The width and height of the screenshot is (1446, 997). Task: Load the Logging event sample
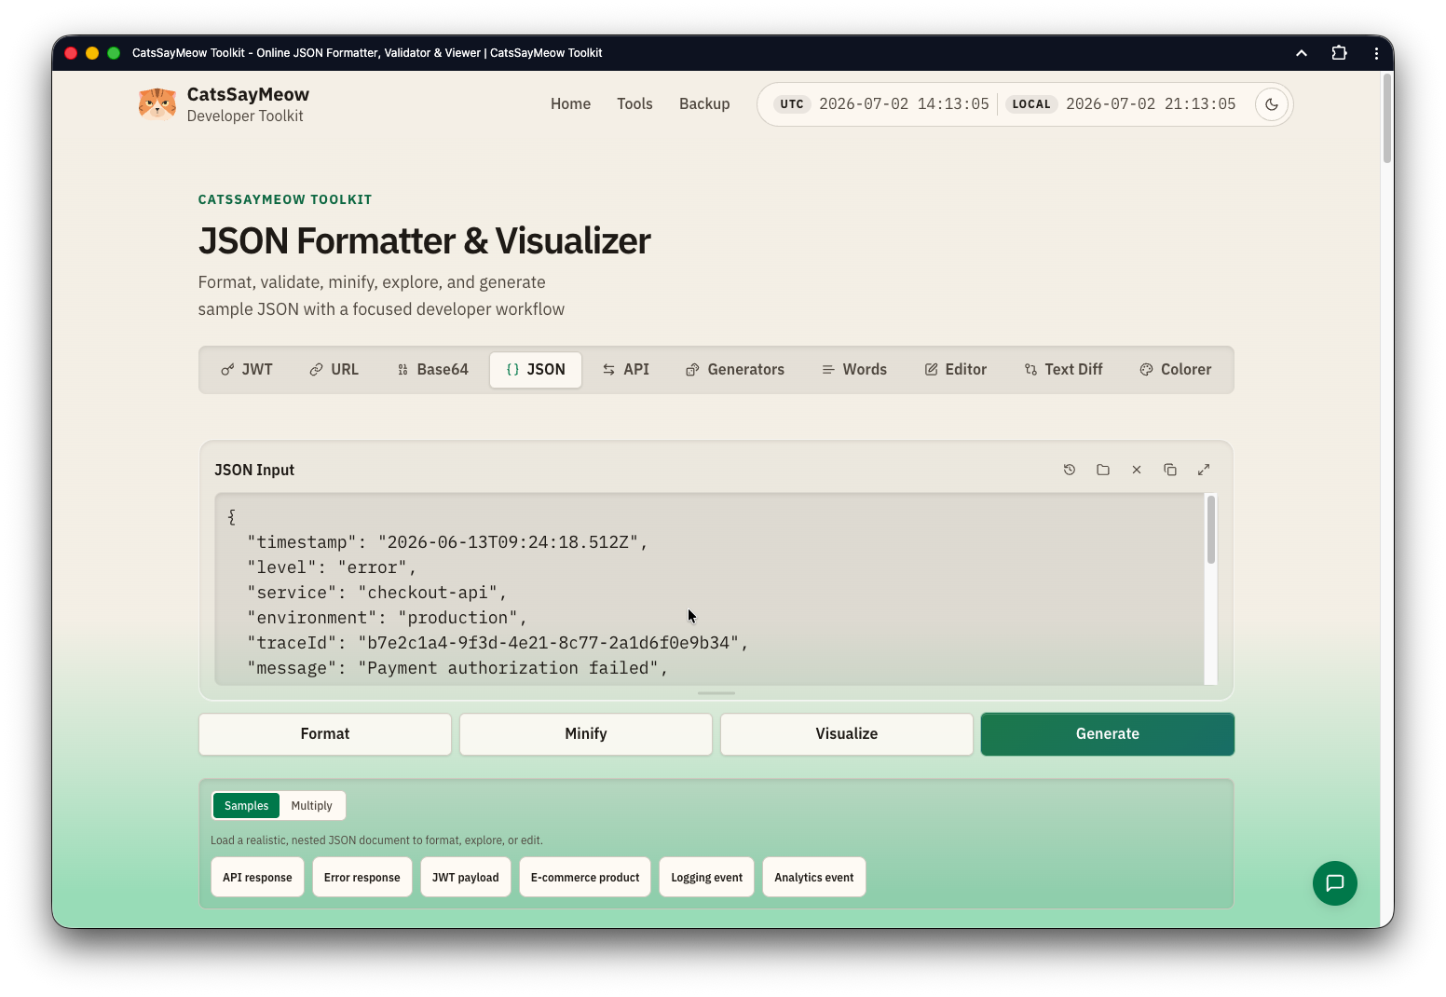point(707,878)
